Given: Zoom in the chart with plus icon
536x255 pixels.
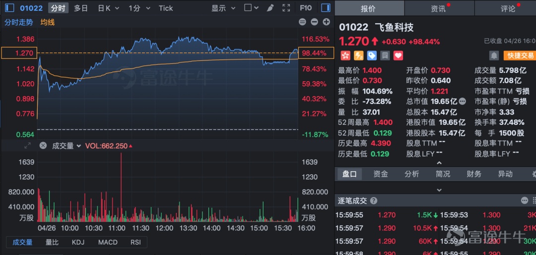Looking at the screenshot, I should point(327,22).
